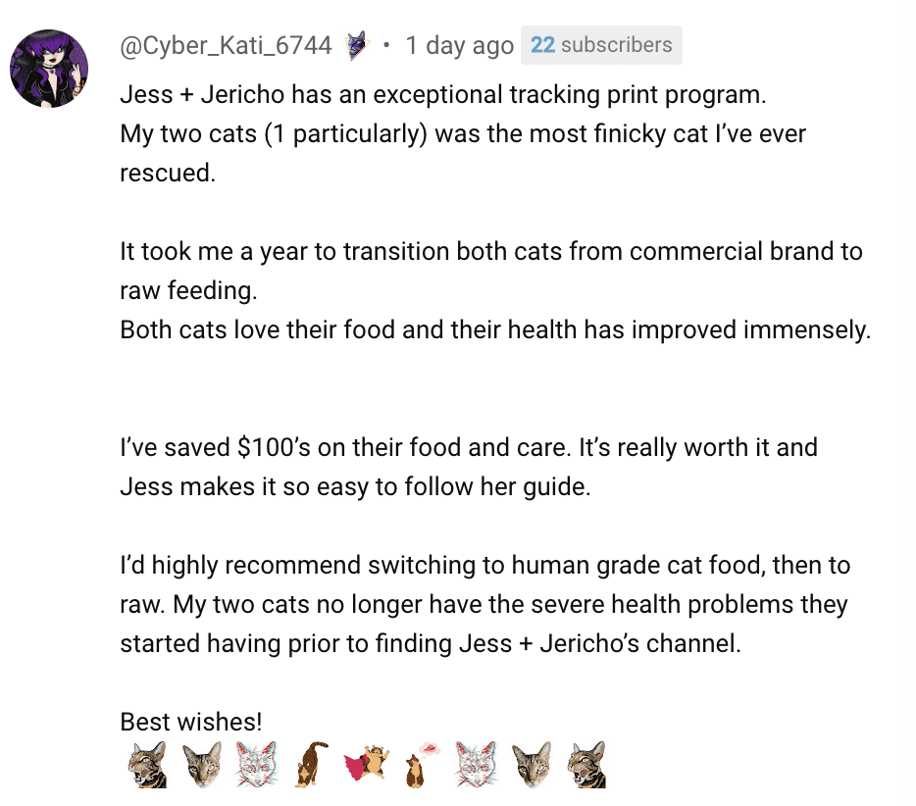Click the "22 subscribers" badge
The image size is (916, 806).
(601, 45)
